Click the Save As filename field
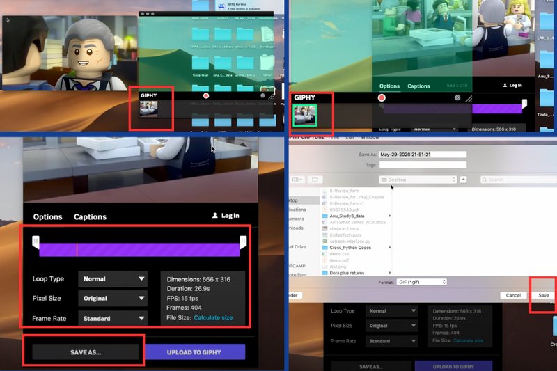The image size is (557, 371). click(423, 155)
